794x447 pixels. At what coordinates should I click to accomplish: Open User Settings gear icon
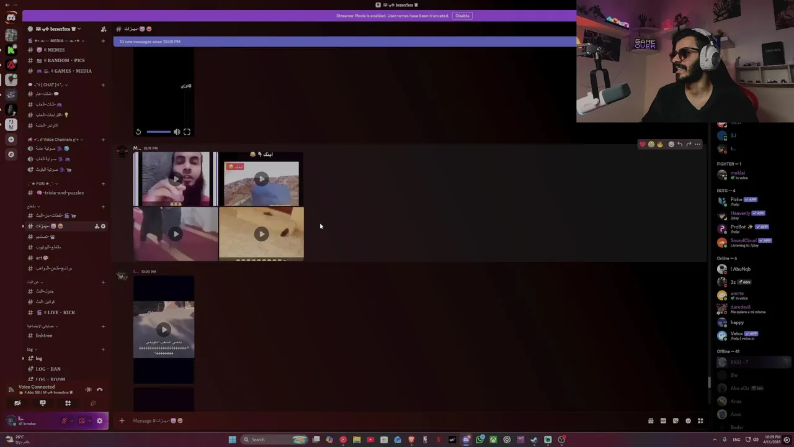tap(99, 421)
